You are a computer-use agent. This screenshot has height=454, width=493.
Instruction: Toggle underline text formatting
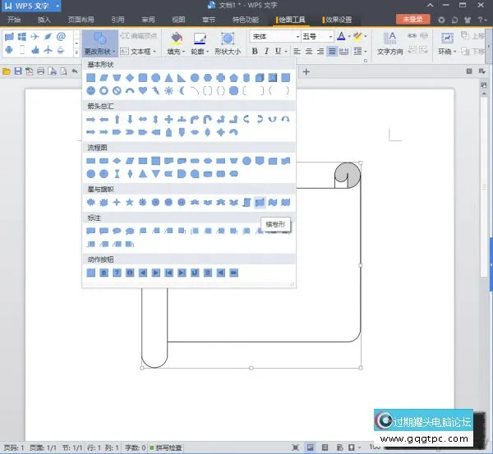point(279,52)
